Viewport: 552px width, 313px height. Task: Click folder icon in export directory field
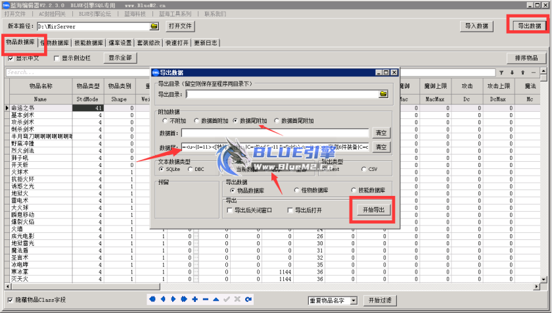click(x=382, y=95)
